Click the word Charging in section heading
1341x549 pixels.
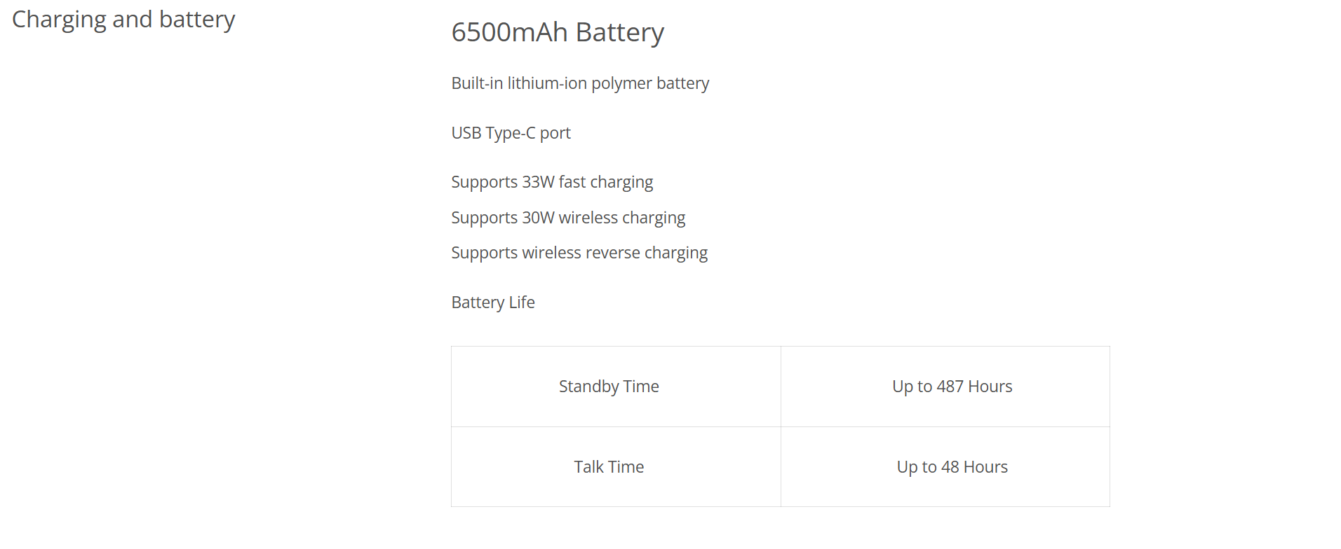59,20
